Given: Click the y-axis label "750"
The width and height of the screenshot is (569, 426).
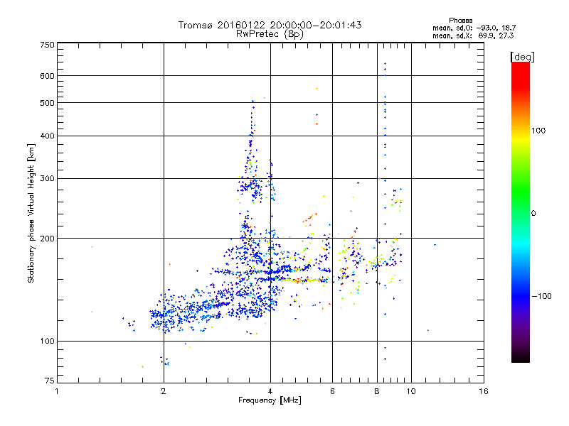Looking at the screenshot, I should point(47,45).
